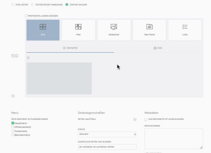
Task: Add new block below the content builder
Action: (13, 96)
